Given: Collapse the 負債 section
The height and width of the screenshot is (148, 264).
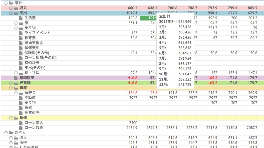Looking at the screenshot, I should click(11, 118).
